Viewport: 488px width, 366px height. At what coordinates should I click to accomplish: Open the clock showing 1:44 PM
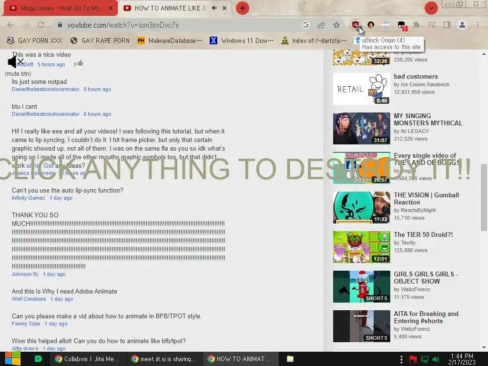tap(462, 359)
